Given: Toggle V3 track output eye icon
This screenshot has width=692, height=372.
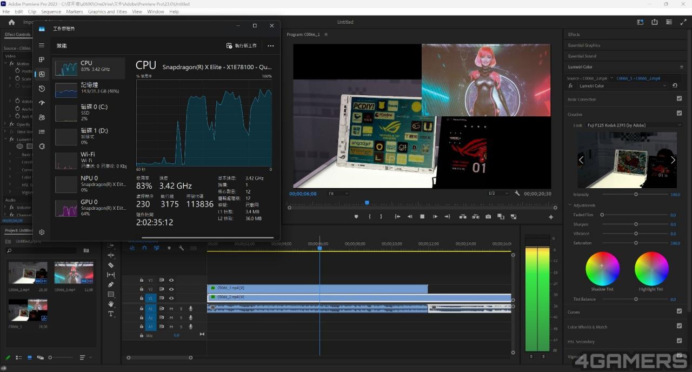Looking at the screenshot, I should (171, 280).
